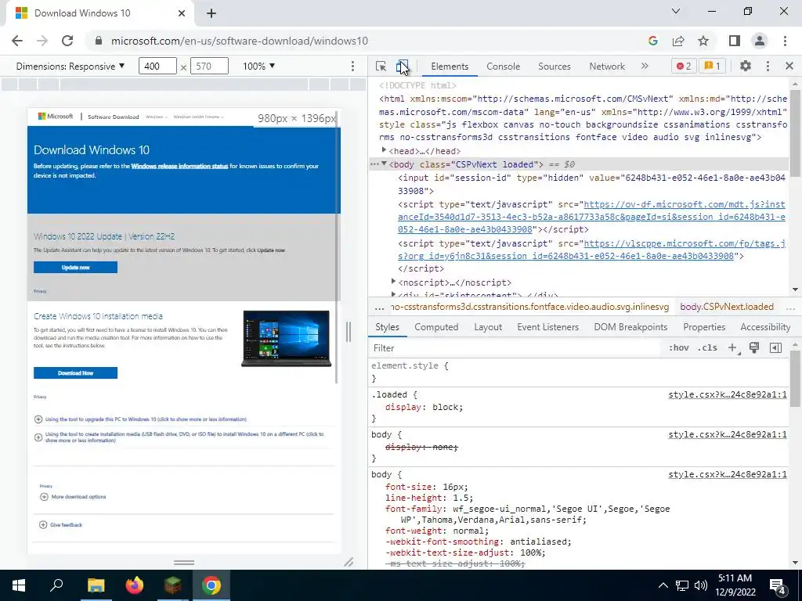
Task: Open DevTools settings gear
Action: 746,66
